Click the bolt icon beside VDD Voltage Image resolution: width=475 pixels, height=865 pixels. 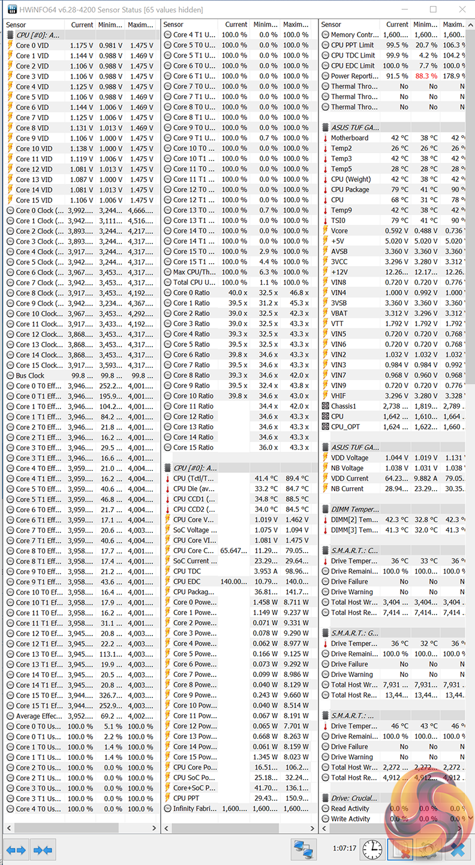[x=326, y=458]
